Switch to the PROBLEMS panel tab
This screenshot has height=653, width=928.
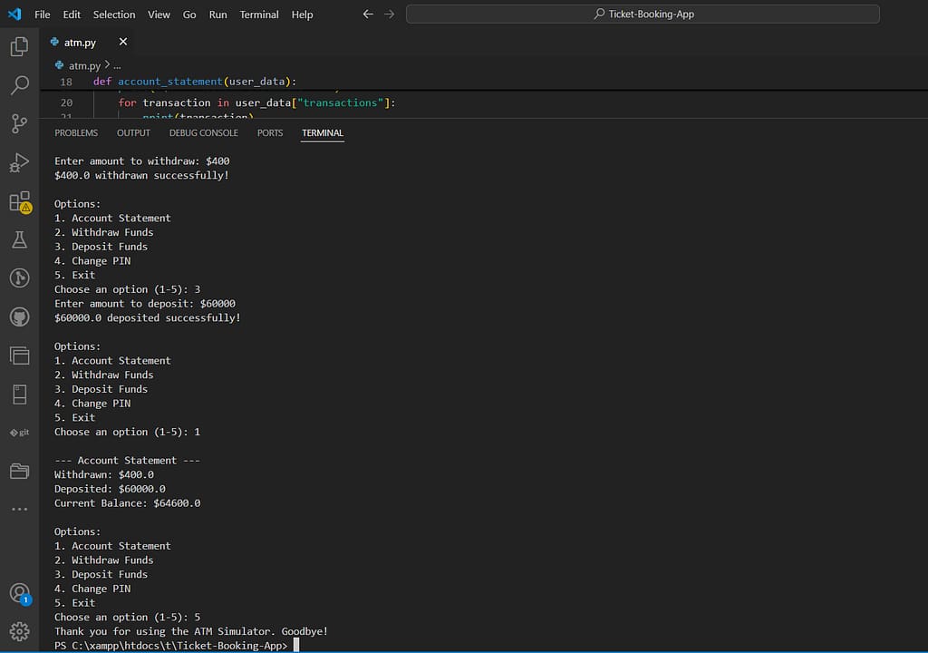(x=76, y=132)
